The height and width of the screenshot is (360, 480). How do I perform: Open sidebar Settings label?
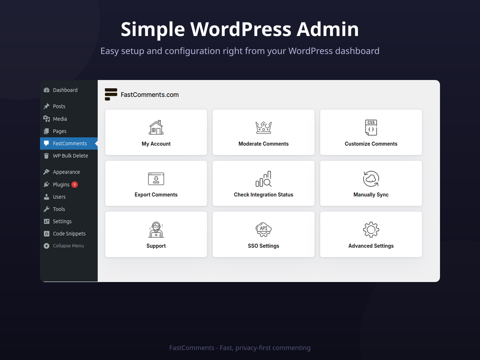pyautogui.click(x=62, y=222)
